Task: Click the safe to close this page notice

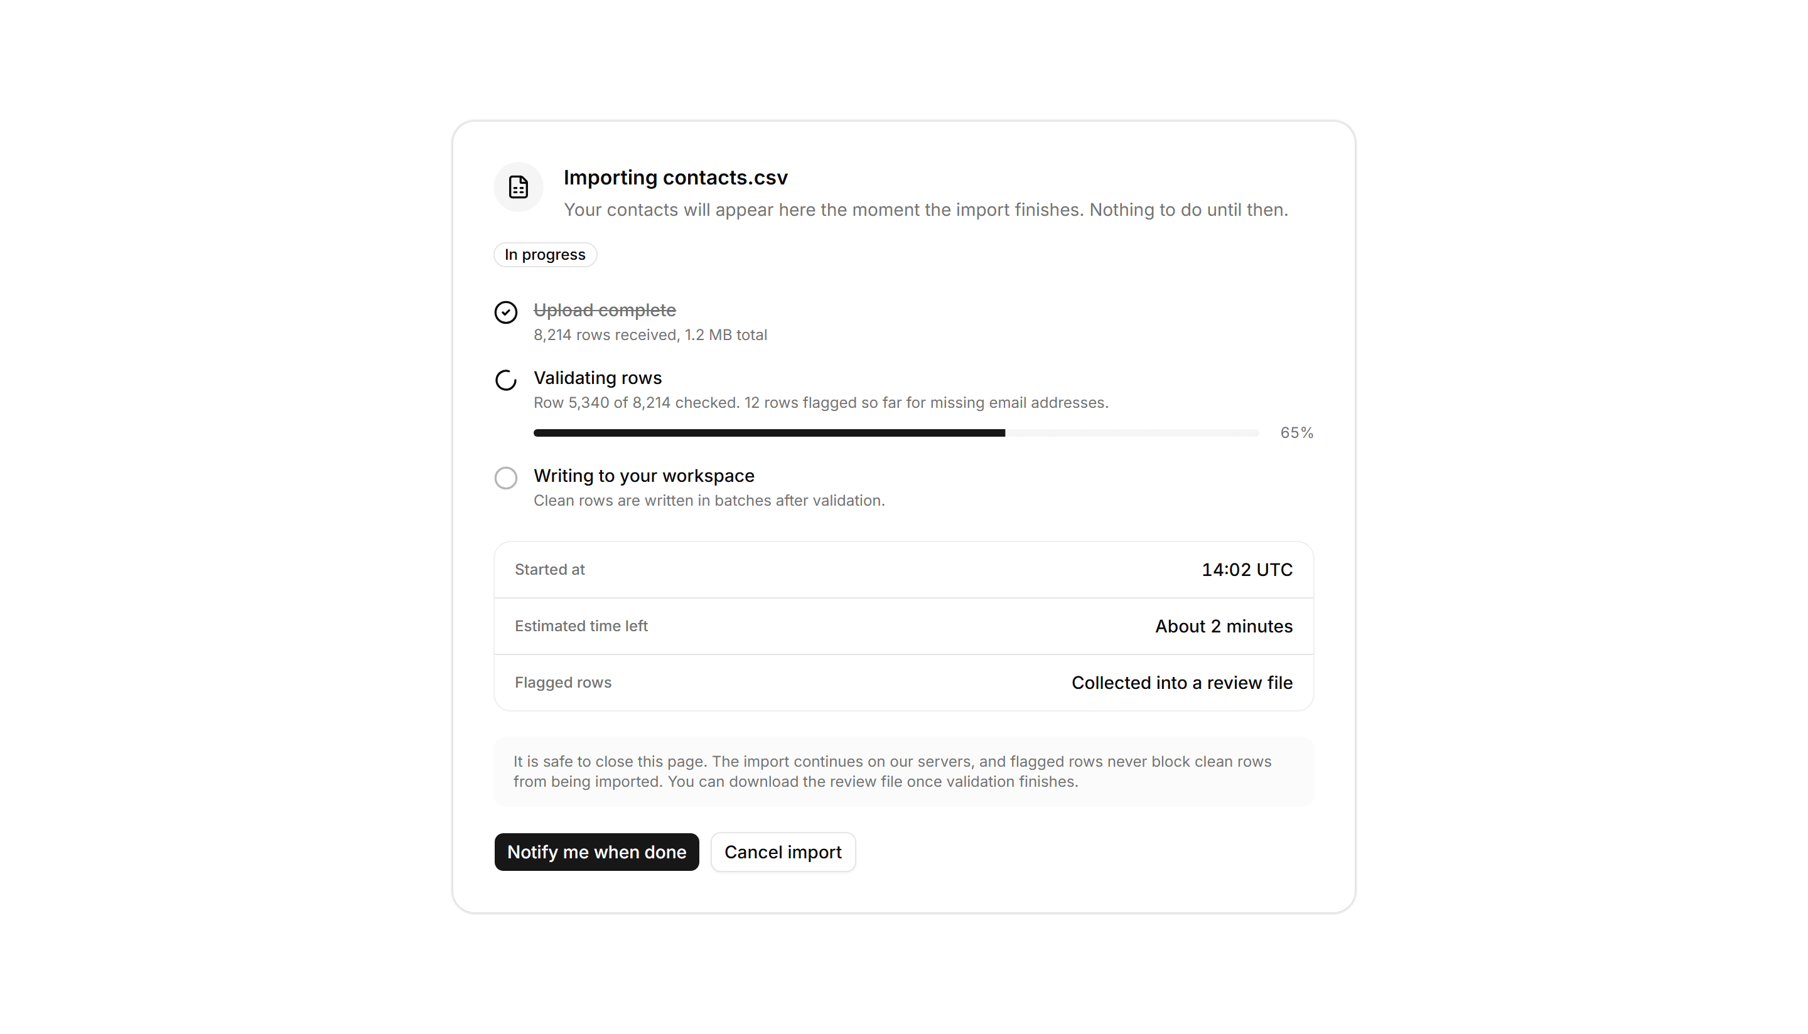Action: [x=903, y=771]
